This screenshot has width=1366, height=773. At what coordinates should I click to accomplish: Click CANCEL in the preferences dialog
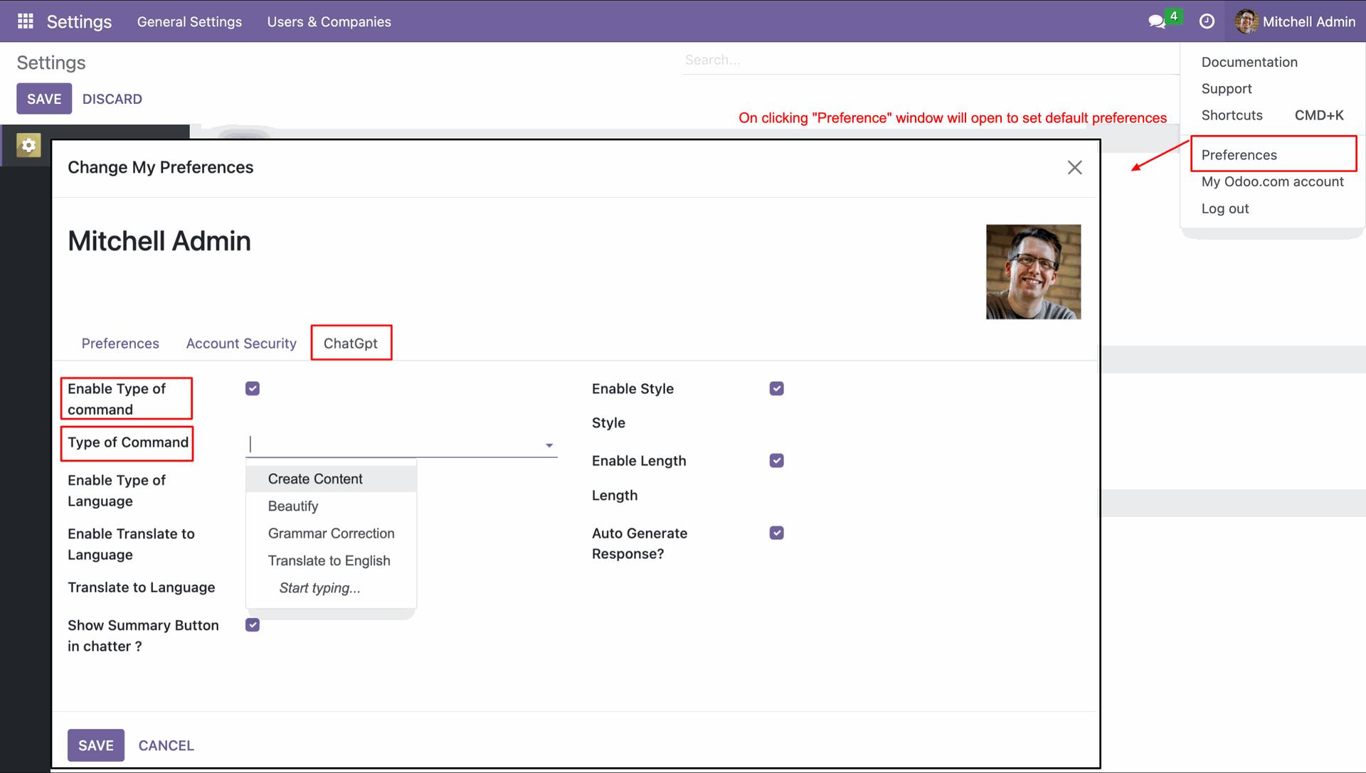point(166,745)
